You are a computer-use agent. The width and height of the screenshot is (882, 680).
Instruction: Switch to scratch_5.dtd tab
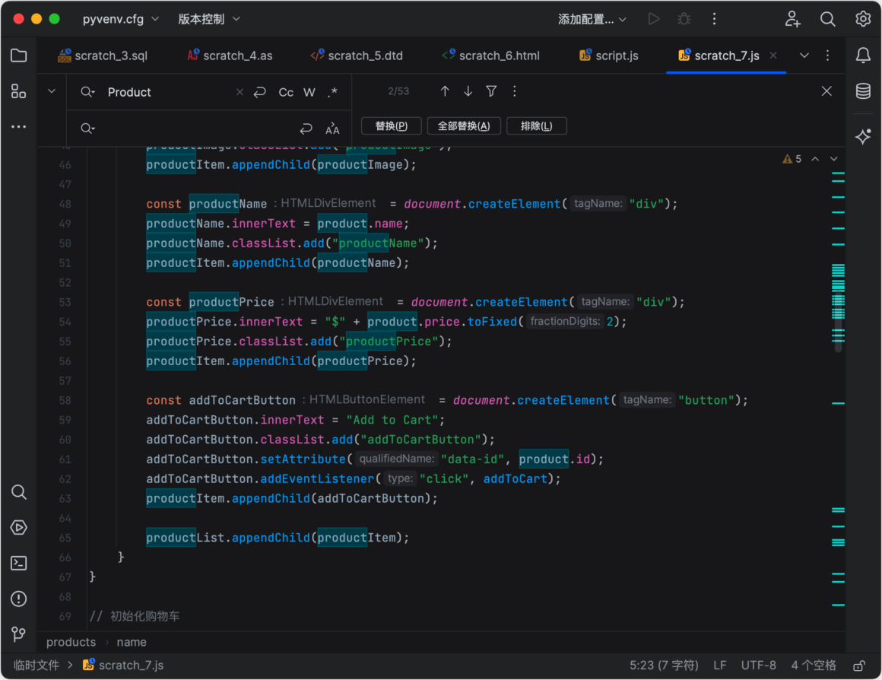click(x=357, y=56)
